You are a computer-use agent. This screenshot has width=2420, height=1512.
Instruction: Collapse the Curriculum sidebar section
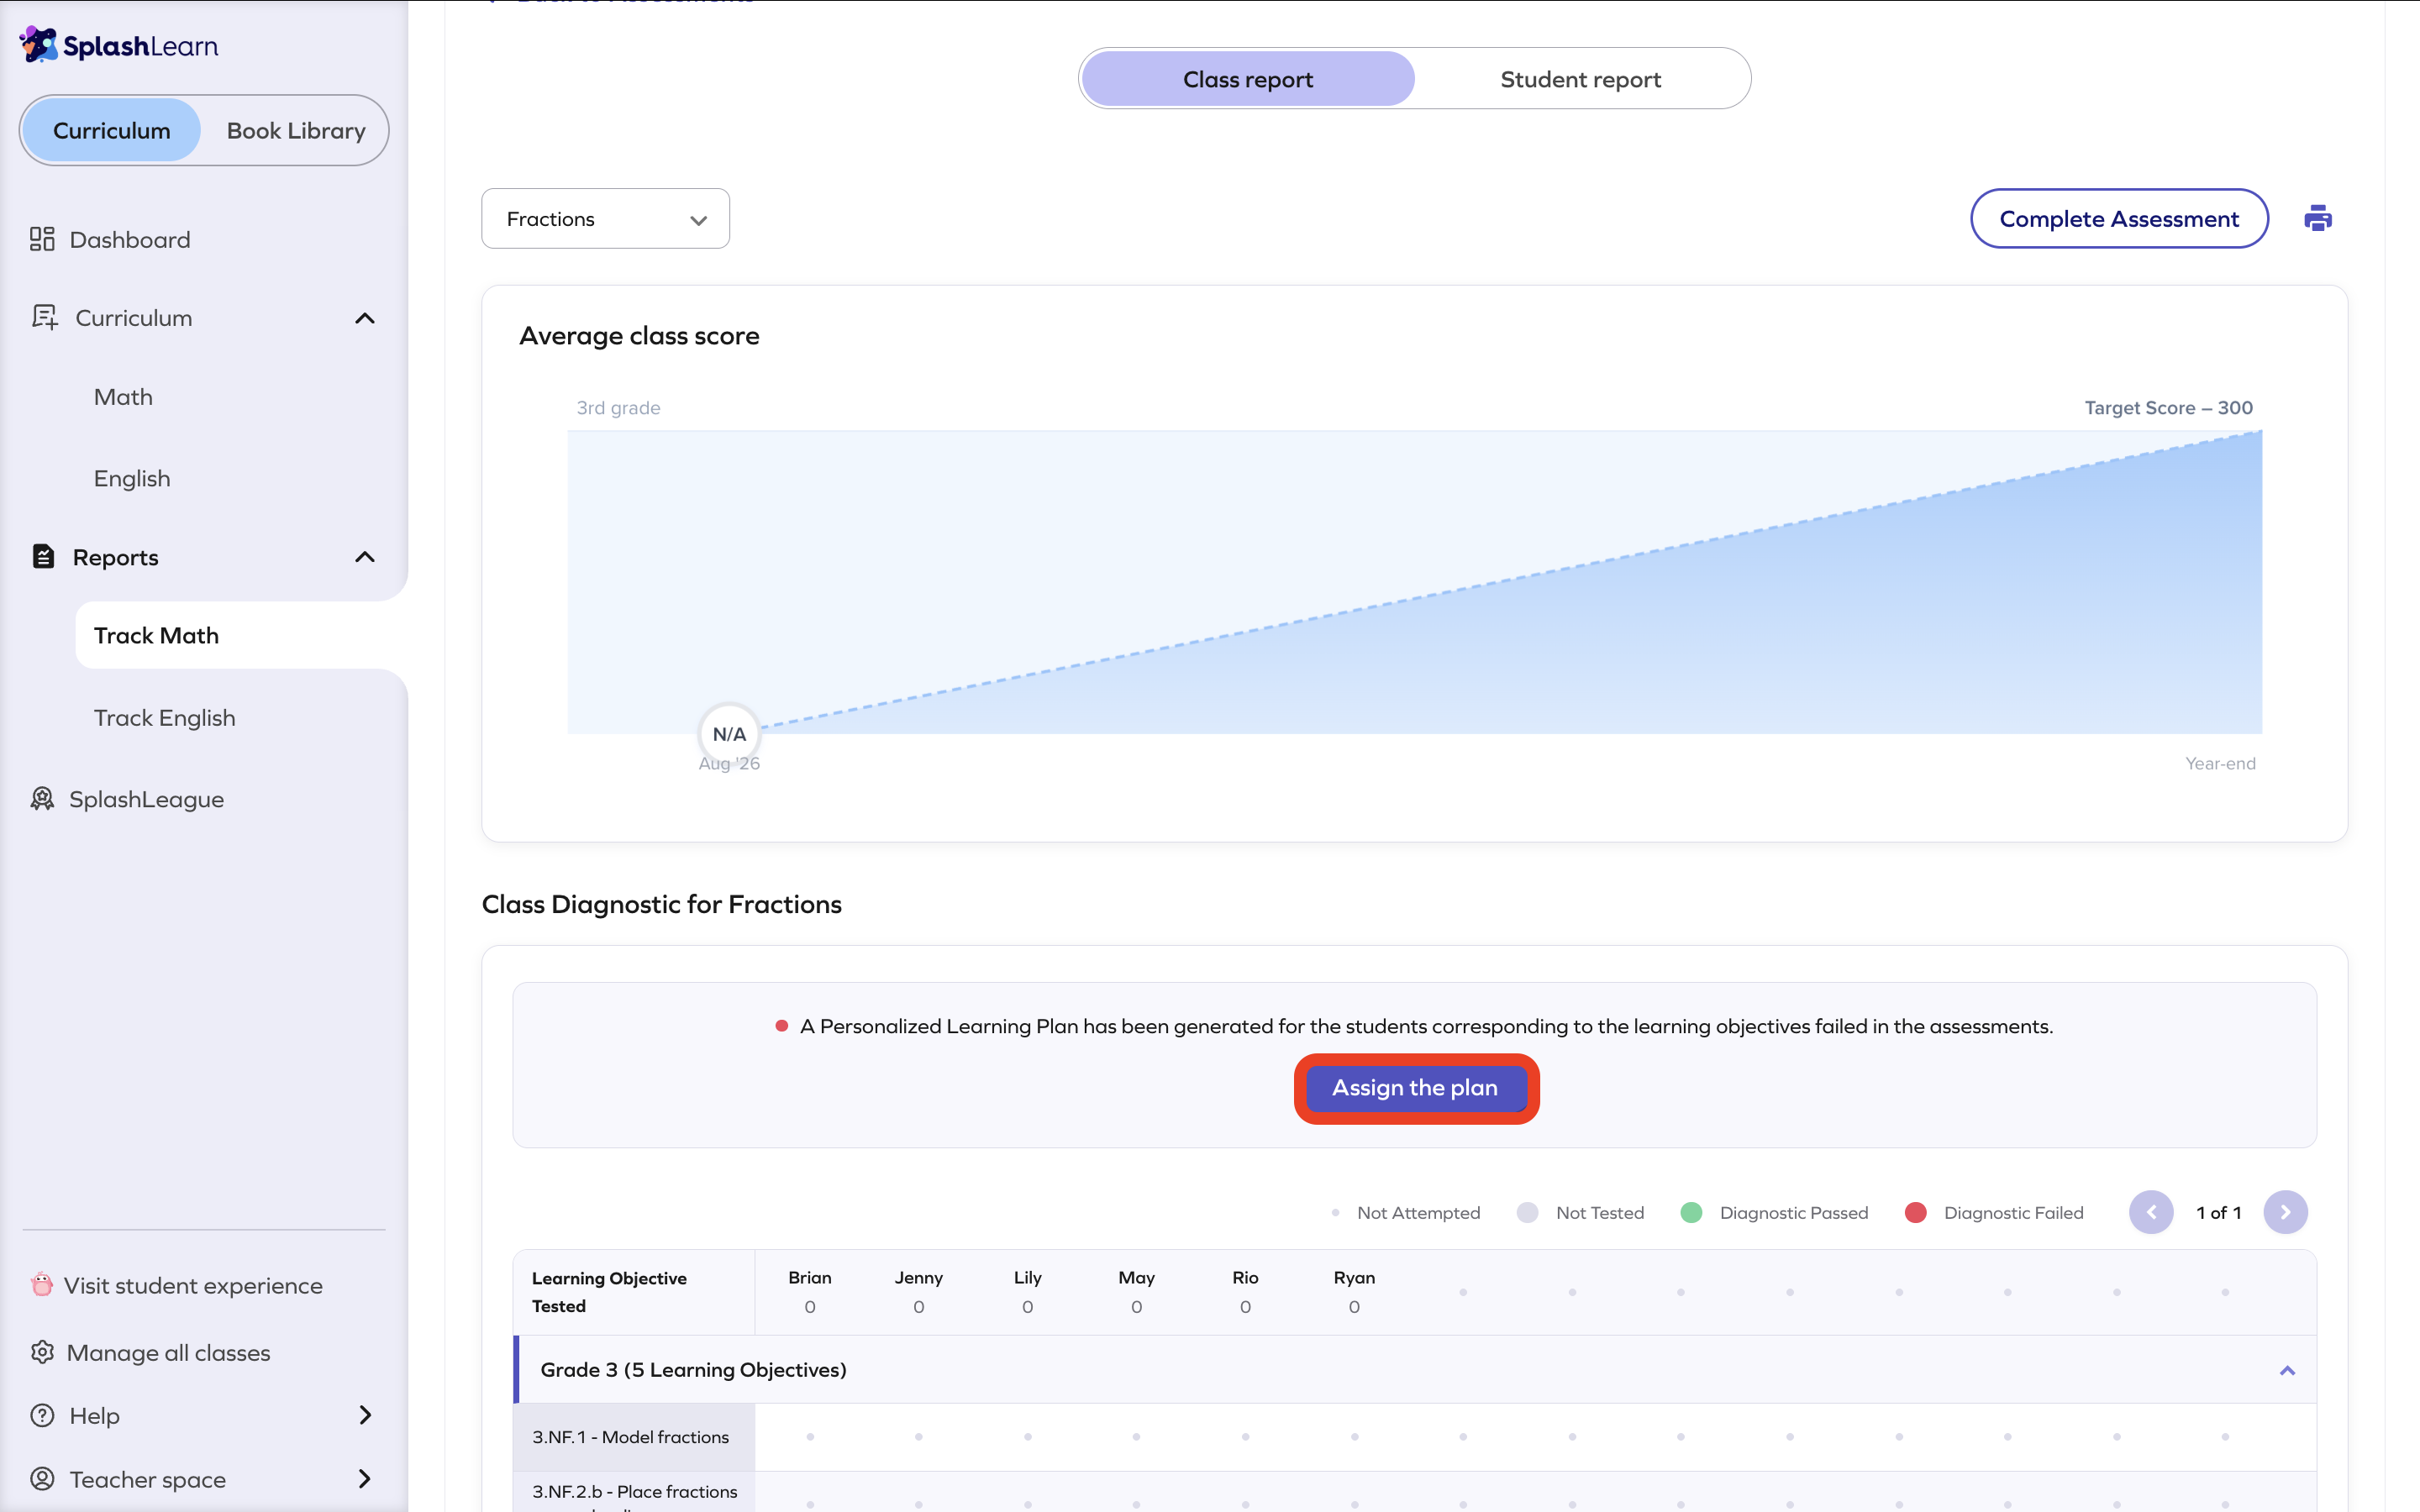click(365, 318)
